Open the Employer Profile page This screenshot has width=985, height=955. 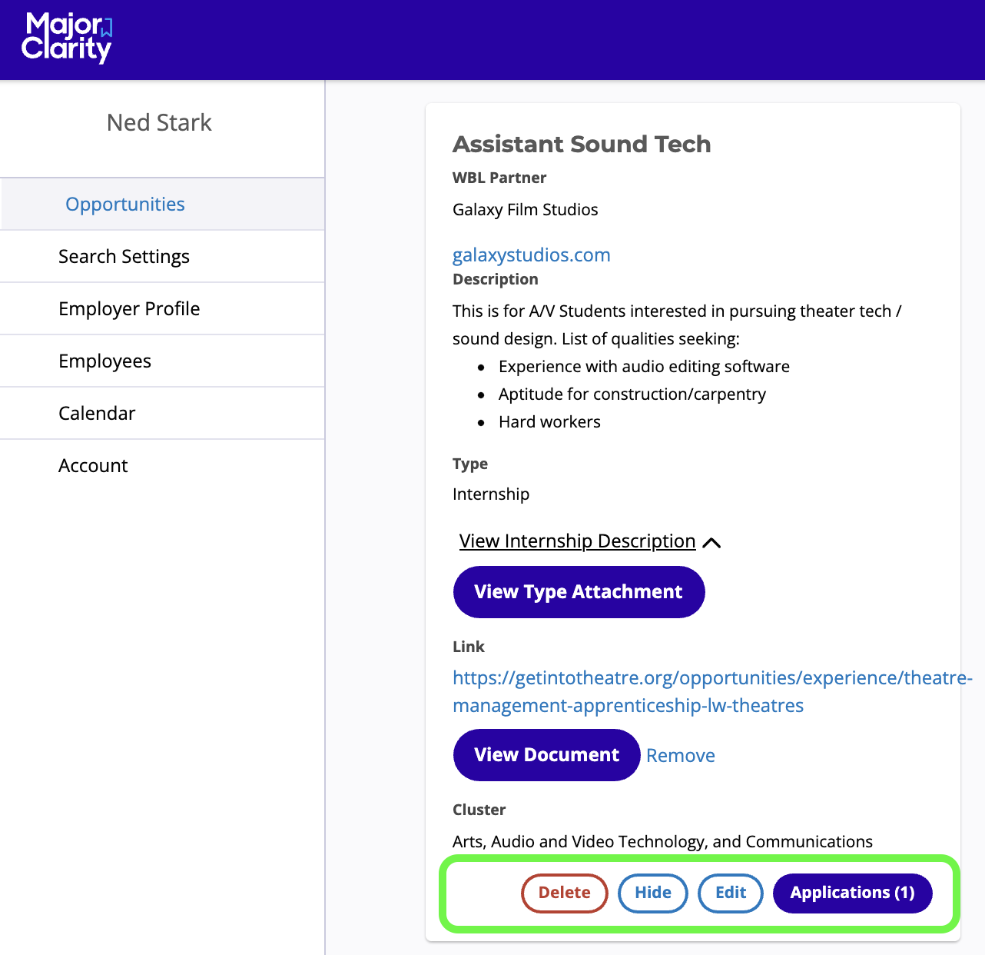[x=129, y=309]
